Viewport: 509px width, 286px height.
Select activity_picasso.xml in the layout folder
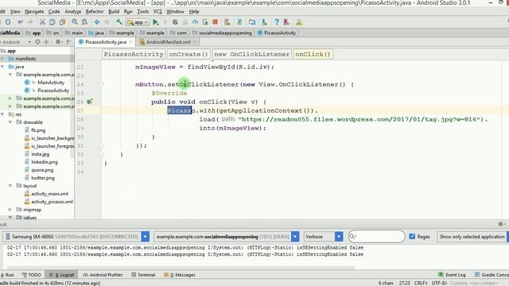point(52,202)
